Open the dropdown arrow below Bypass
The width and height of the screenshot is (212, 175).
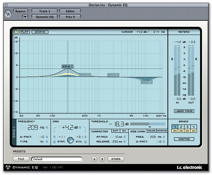[x=25, y=17]
